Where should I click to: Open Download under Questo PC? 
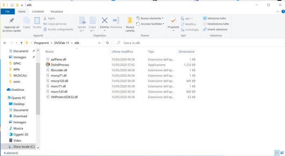20,116
